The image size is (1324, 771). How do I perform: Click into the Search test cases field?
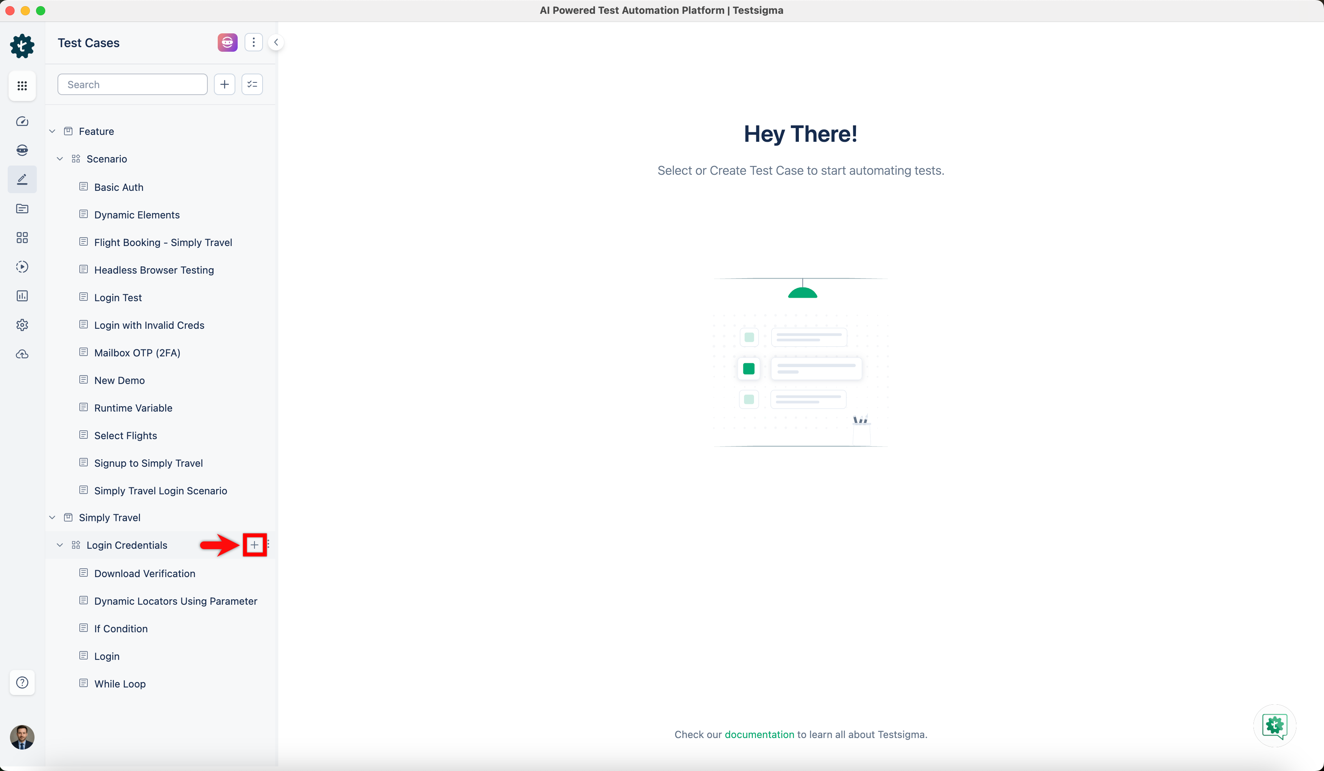point(132,85)
